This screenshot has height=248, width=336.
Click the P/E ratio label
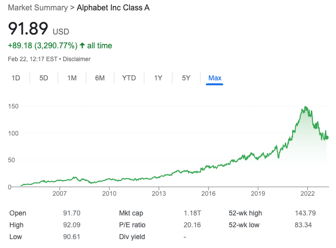click(x=133, y=225)
